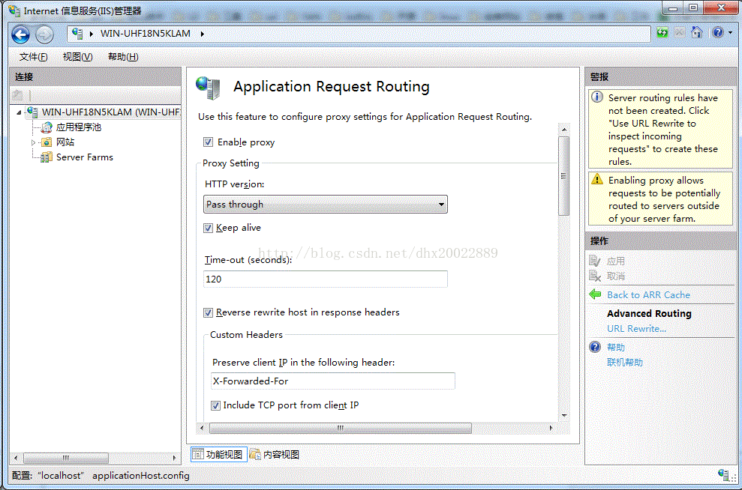Expand breadcrumb arrow after WIN-UHF18N5KLAM
The width and height of the screenshot is (742, 490).
coord(203,34)
